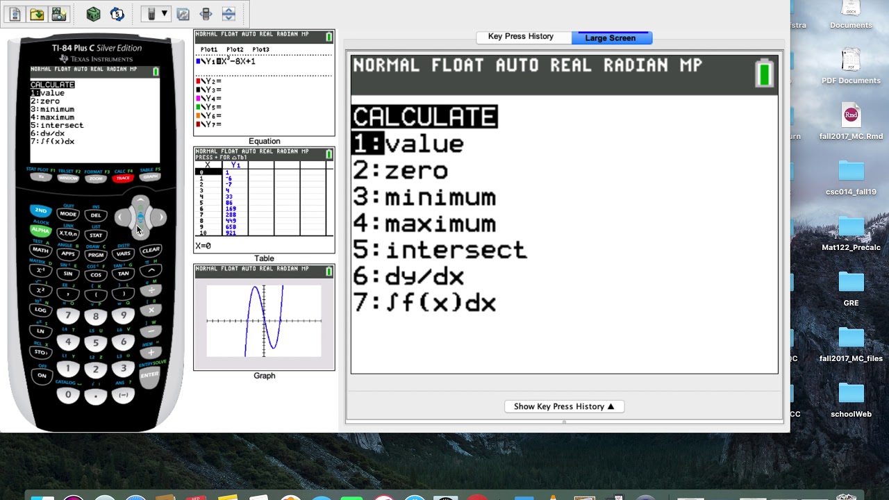Click the open folder toolbar icon

[37, 14]
